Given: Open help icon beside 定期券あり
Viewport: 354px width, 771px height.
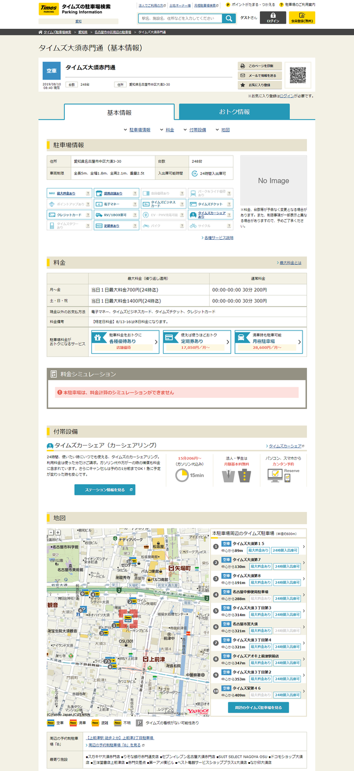Looking at the screenshot, I should click(136, 226).
